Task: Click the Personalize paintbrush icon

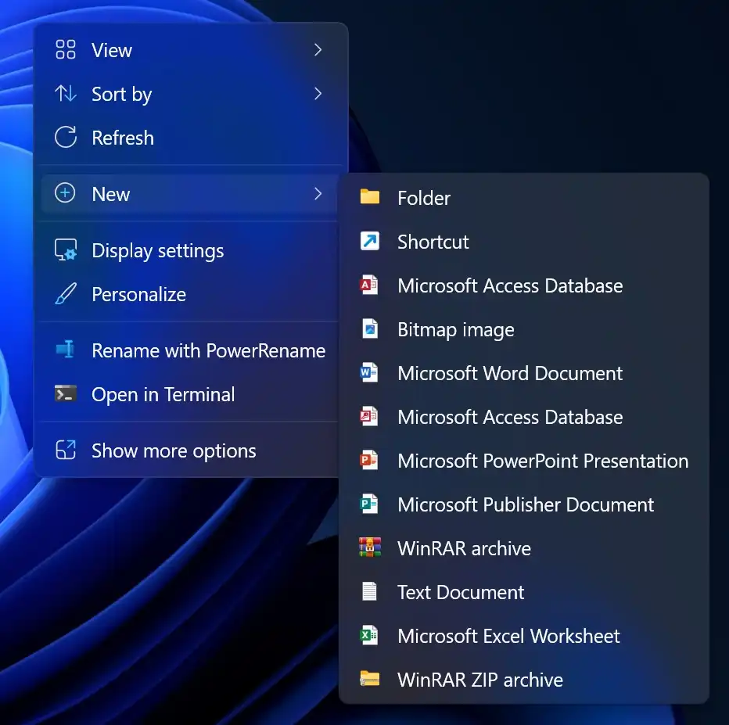Action: click(66, 294)
